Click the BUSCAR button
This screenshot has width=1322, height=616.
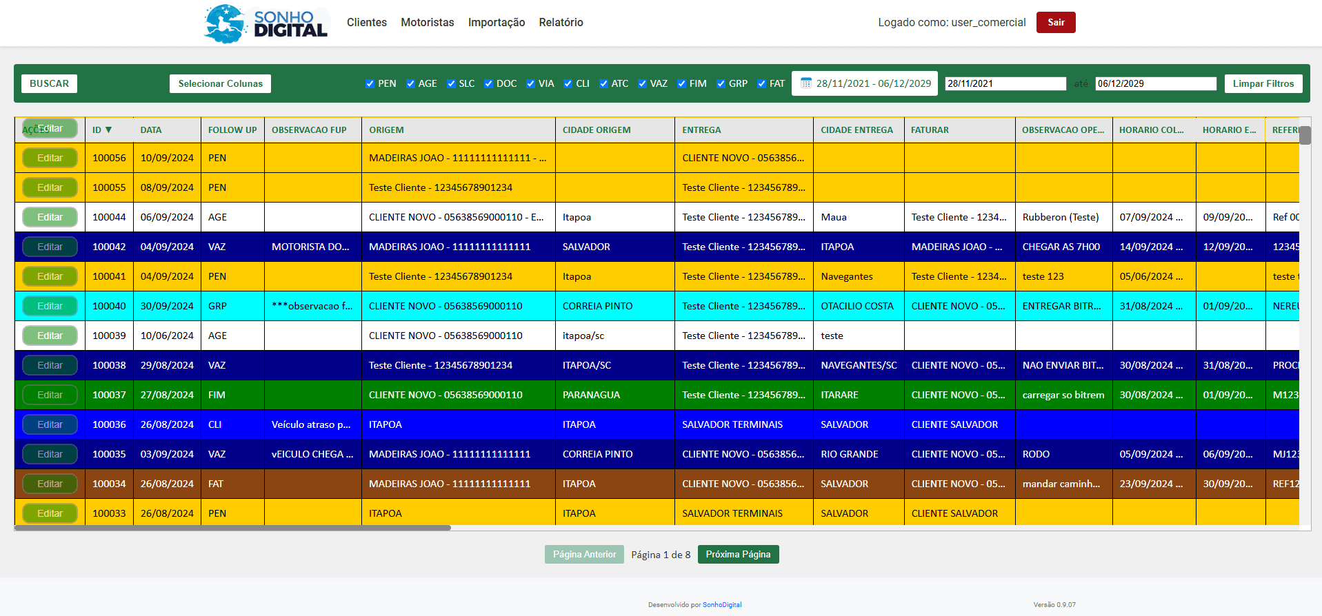pos(49,83)
